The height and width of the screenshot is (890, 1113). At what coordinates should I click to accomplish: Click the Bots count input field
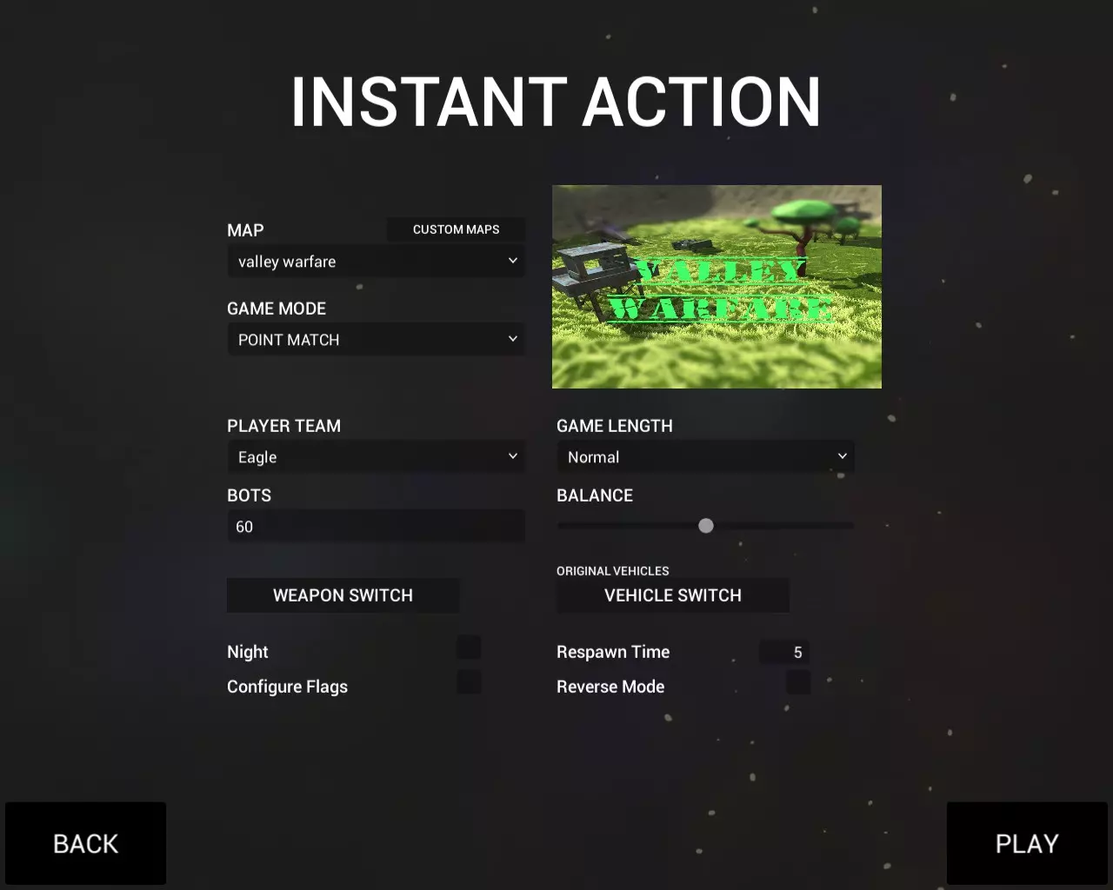[x=376, y=527]
